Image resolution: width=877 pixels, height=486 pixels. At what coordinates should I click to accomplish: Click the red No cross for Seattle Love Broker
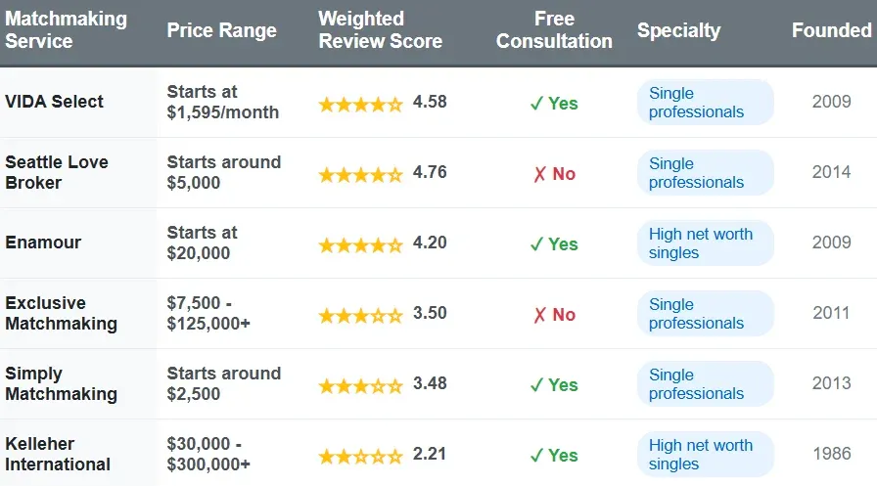(539, 174)
